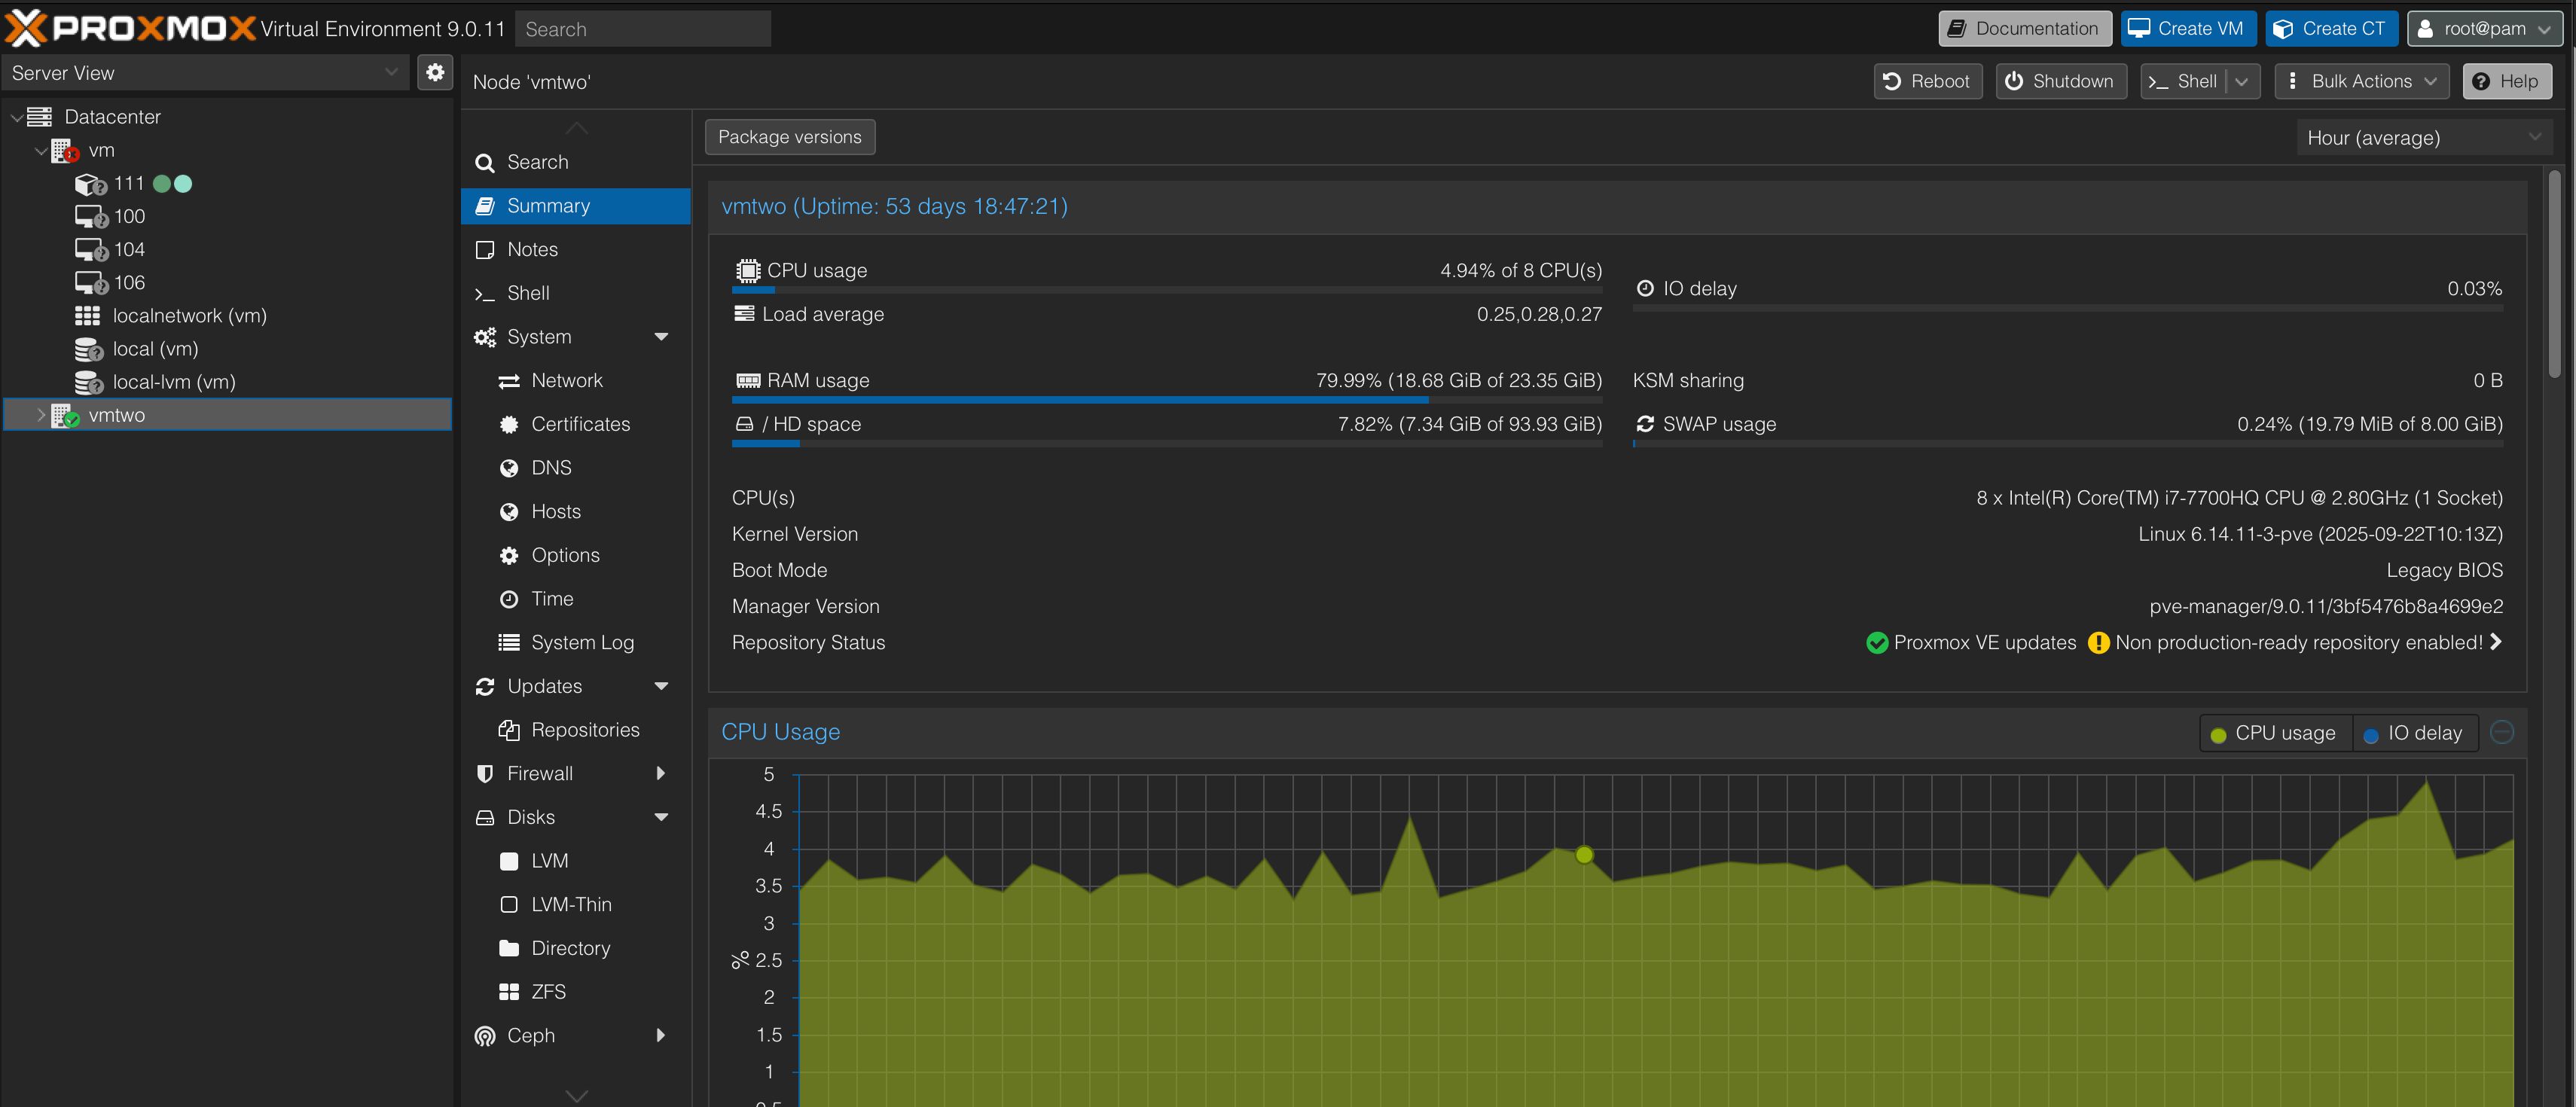
Task: Click the container 111 icon in tree
Action: point(90,184)
